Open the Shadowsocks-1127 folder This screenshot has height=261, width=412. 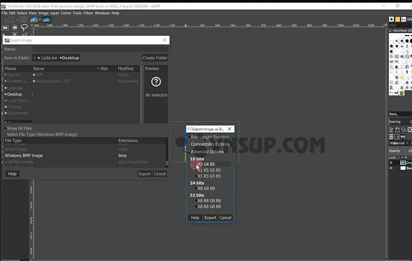pyautogui.click(x=53, y=81)
